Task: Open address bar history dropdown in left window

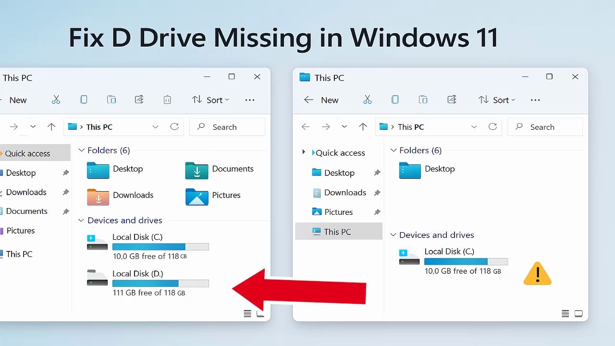Action: point(155,127)
